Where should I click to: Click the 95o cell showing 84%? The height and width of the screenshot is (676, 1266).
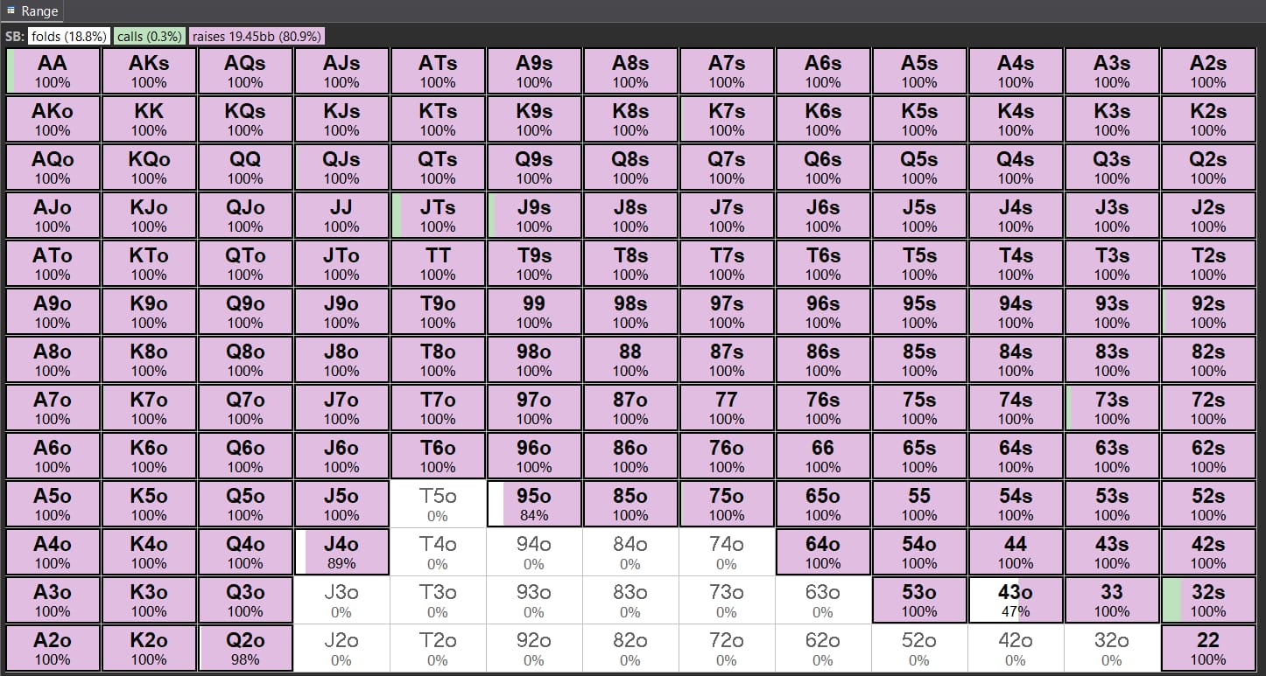pyautogui.click(x=534, y=504)
